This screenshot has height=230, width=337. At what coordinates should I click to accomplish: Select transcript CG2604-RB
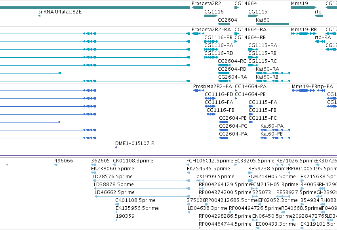[232, 69]
